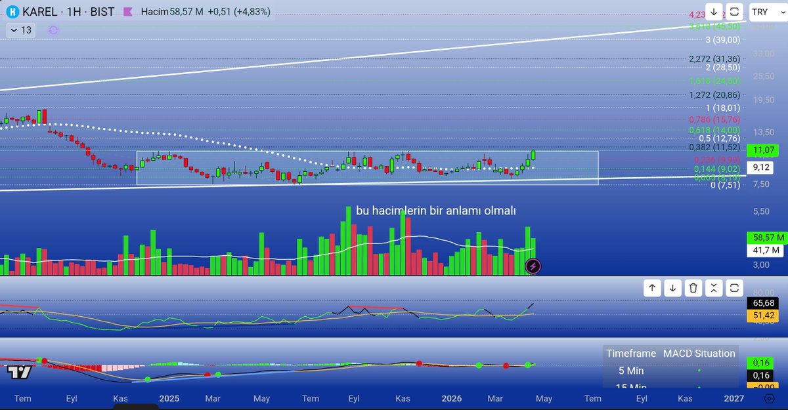Select the 9,12 moving average price label
The width and height of the screenshot is (788, 410).
click(x=762, y=167)
